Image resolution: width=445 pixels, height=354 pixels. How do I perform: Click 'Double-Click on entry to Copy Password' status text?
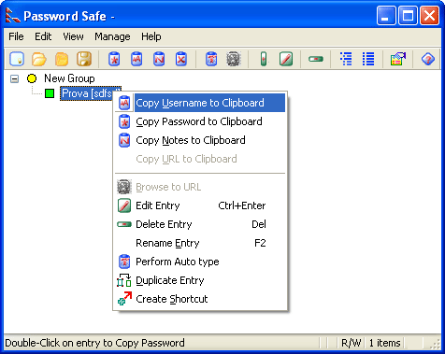pos(94,343)
